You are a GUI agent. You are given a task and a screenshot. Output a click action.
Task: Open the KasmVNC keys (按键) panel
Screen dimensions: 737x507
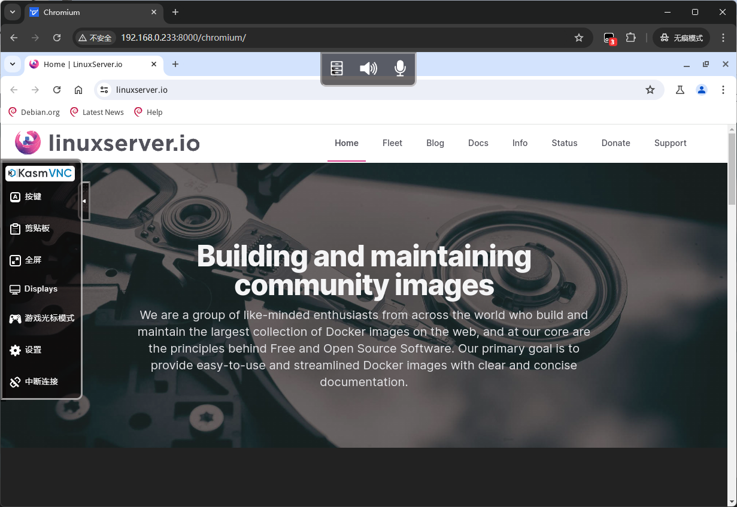coord(26,196)
